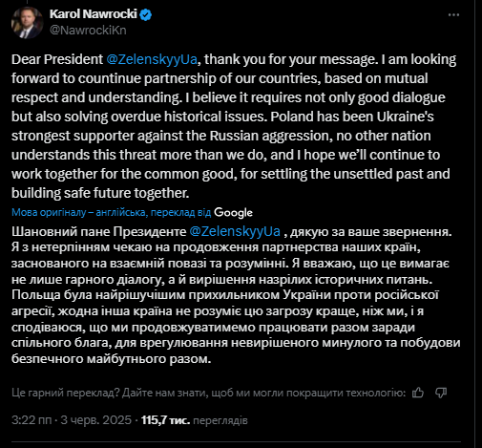The image size is (482, 448).
Task: Click the 'Мова оригіналу – англійська' notice
Action: (79, 212)
